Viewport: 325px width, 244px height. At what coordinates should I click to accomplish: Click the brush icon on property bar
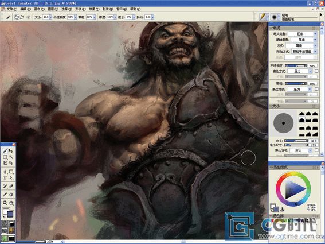(x=8, y=17)
